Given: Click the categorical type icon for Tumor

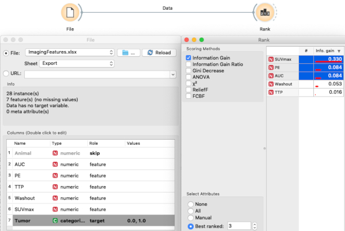Looking at the screenshot, I should coord(56,220).
